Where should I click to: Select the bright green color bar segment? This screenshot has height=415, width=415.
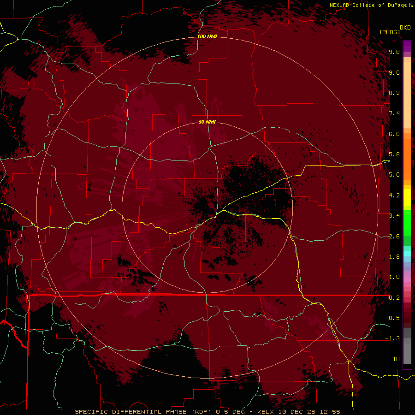point(407,223)
